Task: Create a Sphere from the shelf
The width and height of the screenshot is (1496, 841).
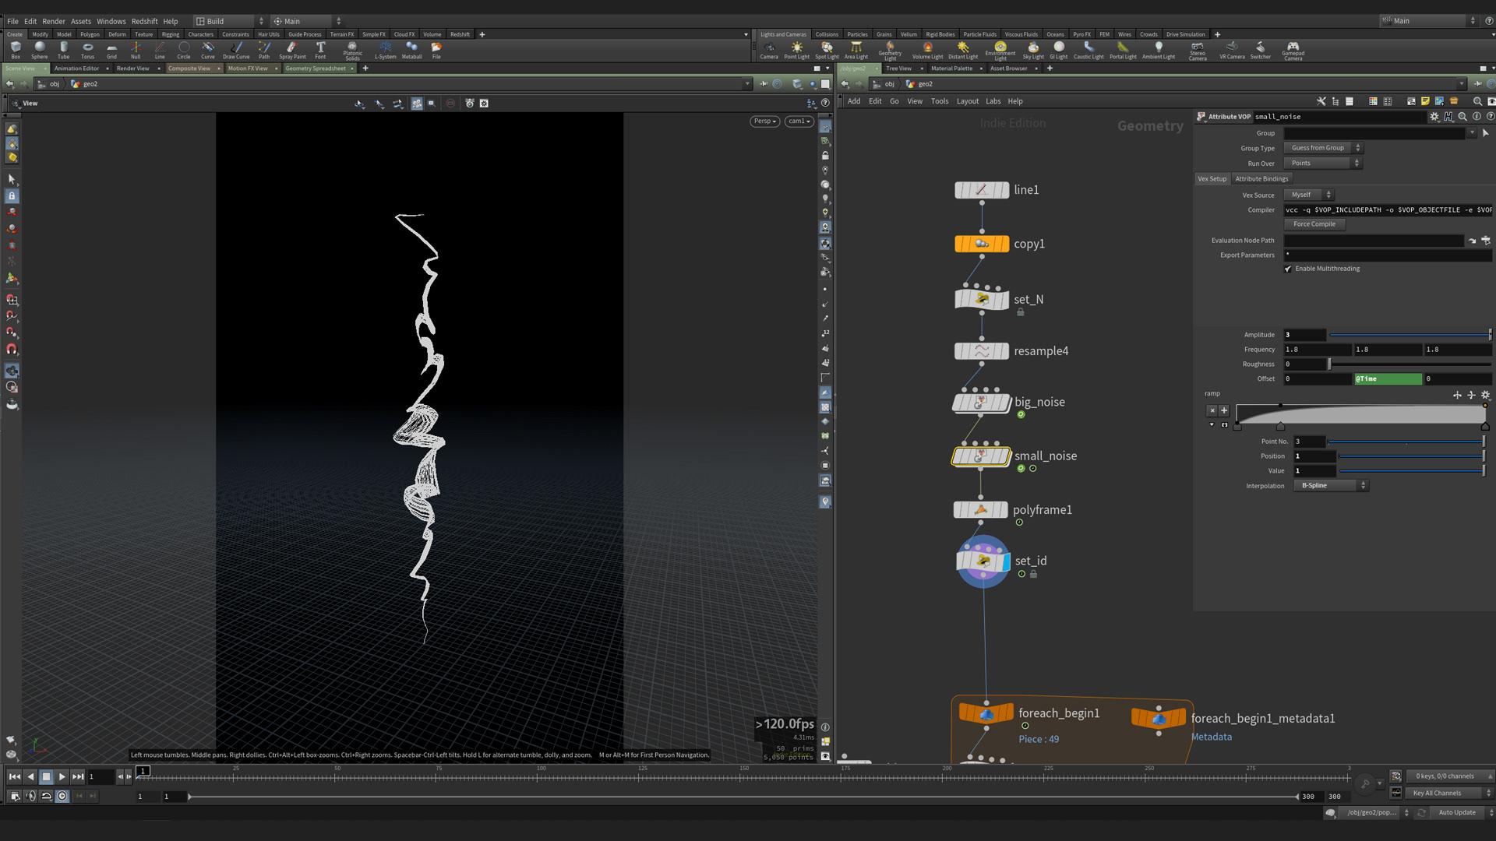Action: 39,51
